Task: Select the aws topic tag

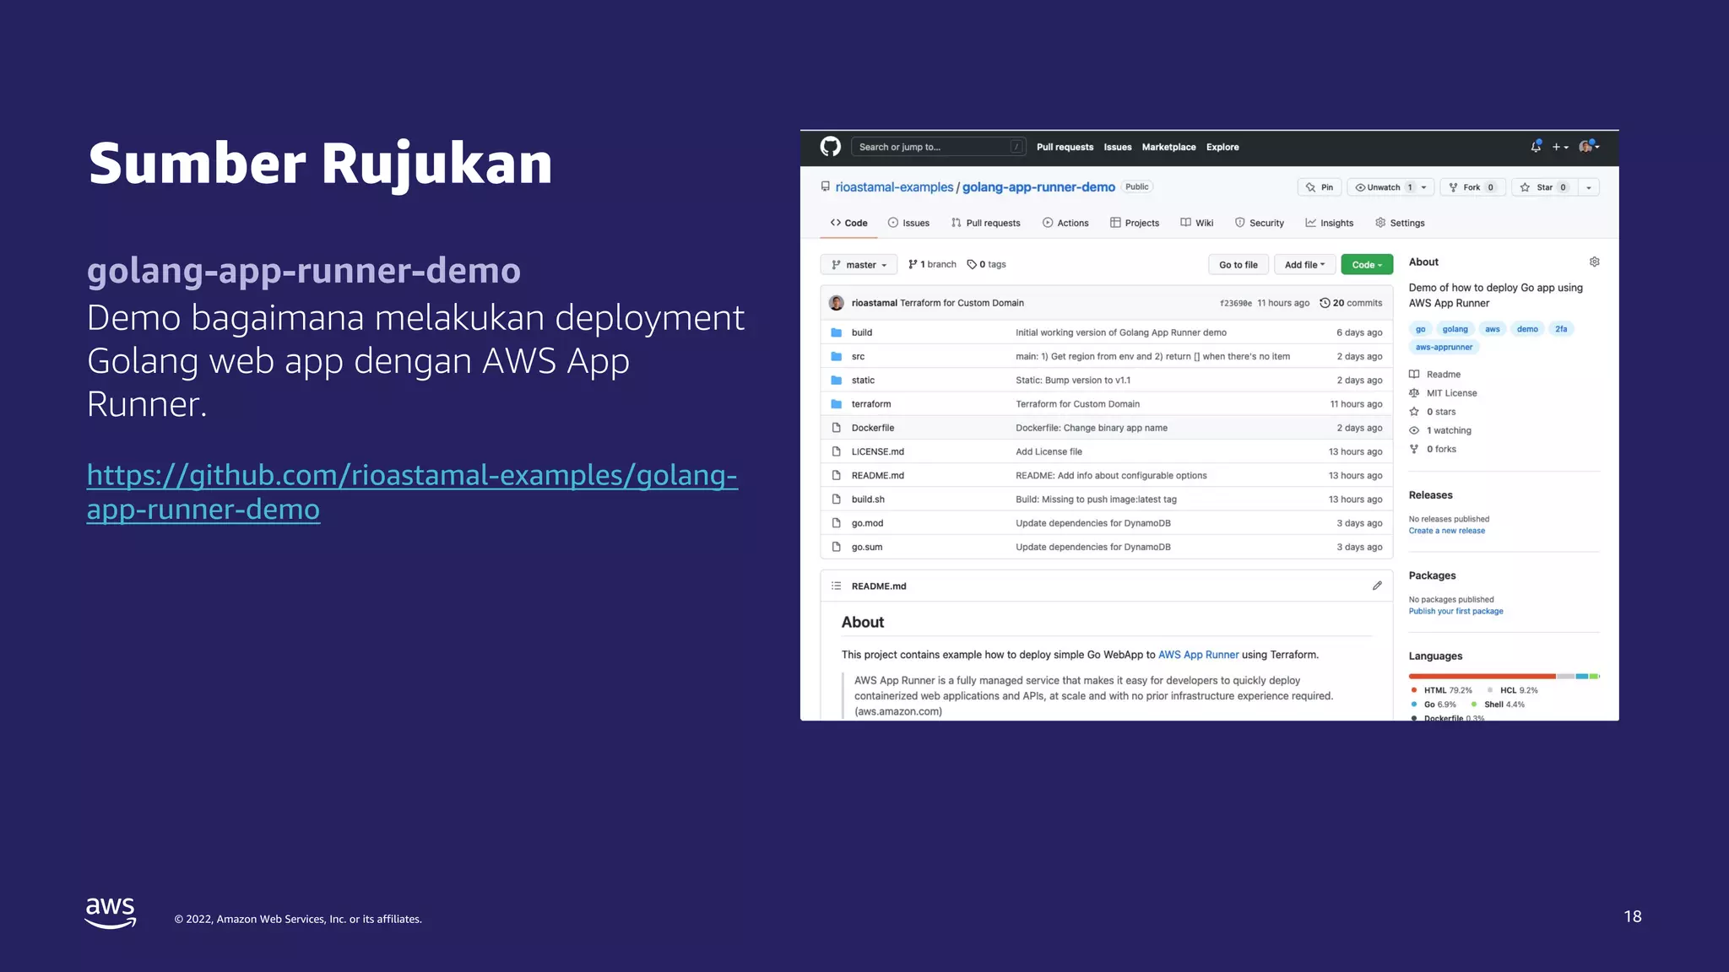Action: coord(1493,329)
